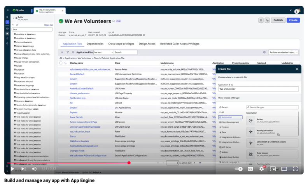
Task: Open Actions on selected rows dropdown
Action: click(x=283, y=52)
